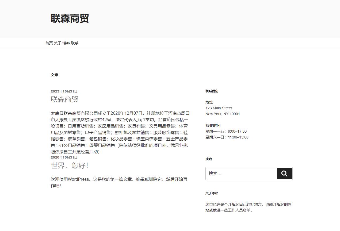
Task: Open the 世界，您好！ post
Action: [70, 165]
